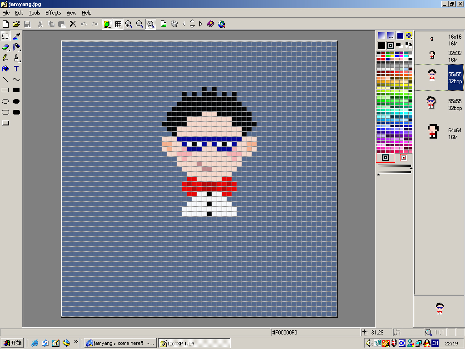Shift the image right with arrow icon
Screen dimensions: 465x349
(x=200, y=24)
